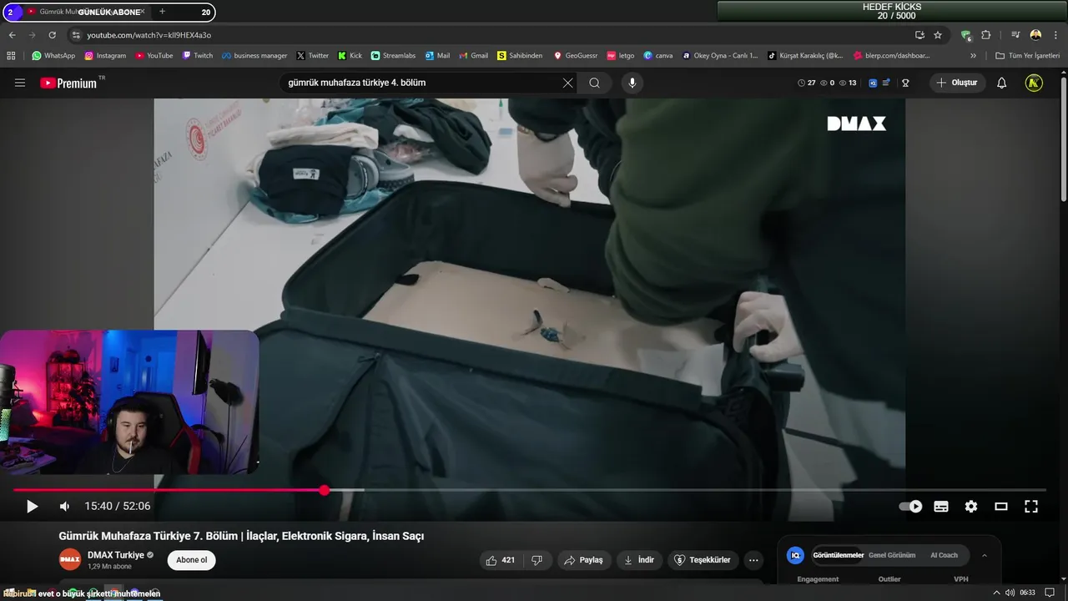Open YouTube notifications bell
The height and width of the screenshot is (601, 1068).
(1001, 83)
